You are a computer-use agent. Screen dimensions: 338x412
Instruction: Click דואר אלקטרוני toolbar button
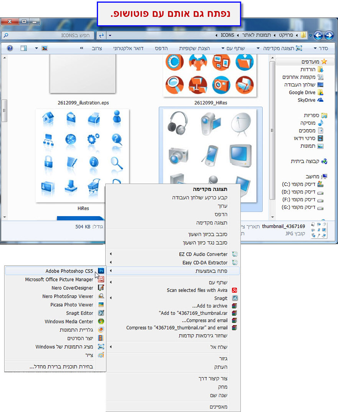click(x=128, y=48)
